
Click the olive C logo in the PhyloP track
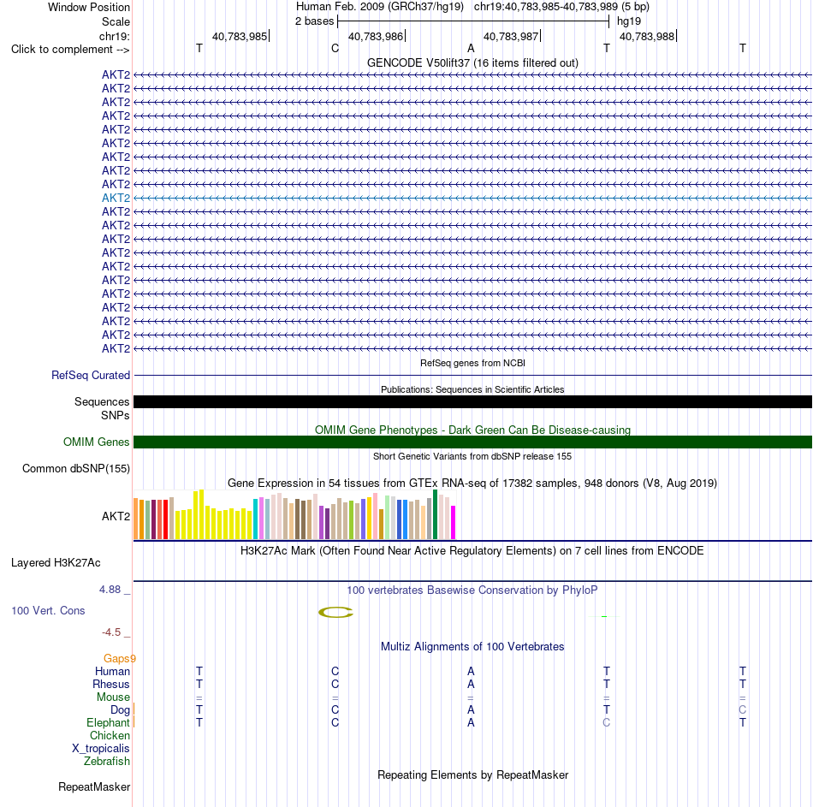[335, 613]
